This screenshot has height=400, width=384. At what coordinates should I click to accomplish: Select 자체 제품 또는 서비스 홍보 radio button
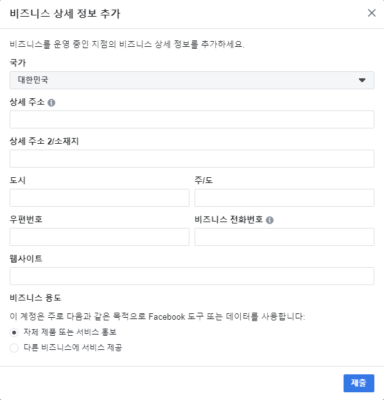pyautogui.click(x=14, y=333)
